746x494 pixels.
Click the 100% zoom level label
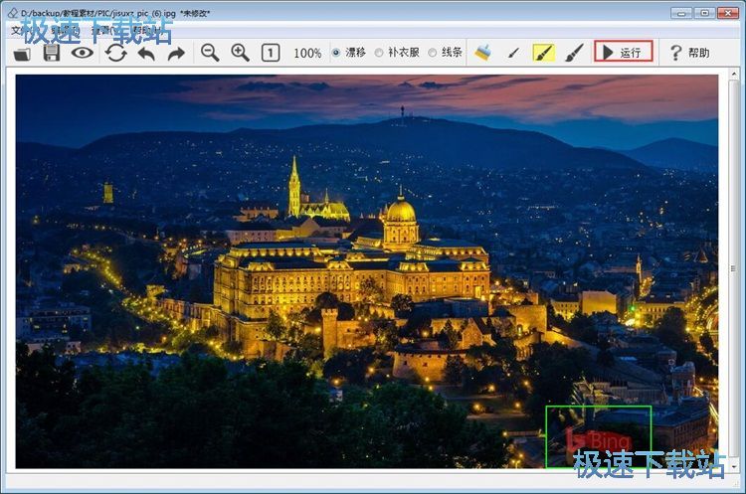tap(307, 53)
